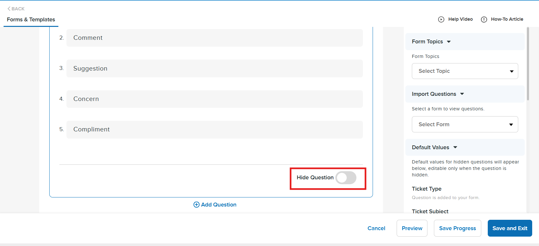Select the Concern option field

[x=214, y=99]
